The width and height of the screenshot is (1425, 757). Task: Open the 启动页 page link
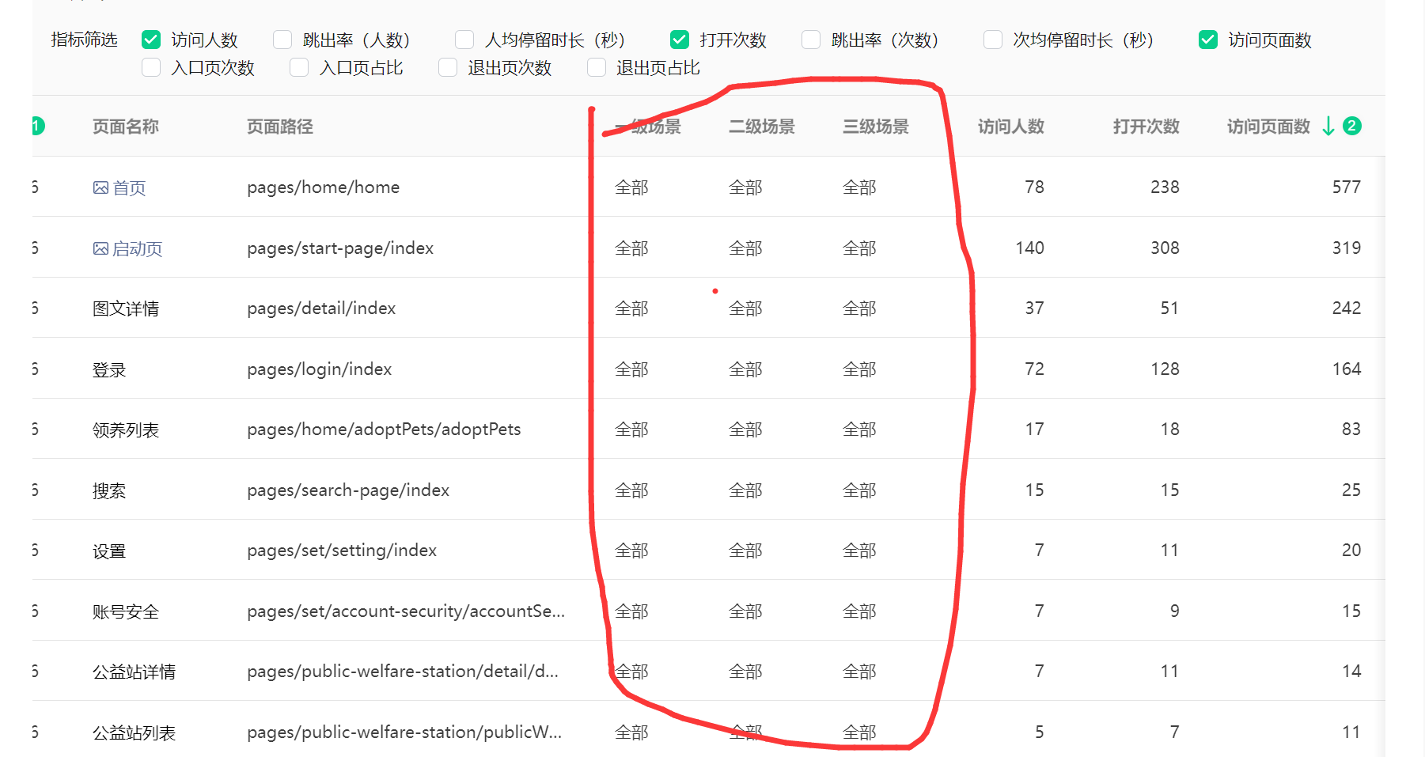[x=138, y=248]
